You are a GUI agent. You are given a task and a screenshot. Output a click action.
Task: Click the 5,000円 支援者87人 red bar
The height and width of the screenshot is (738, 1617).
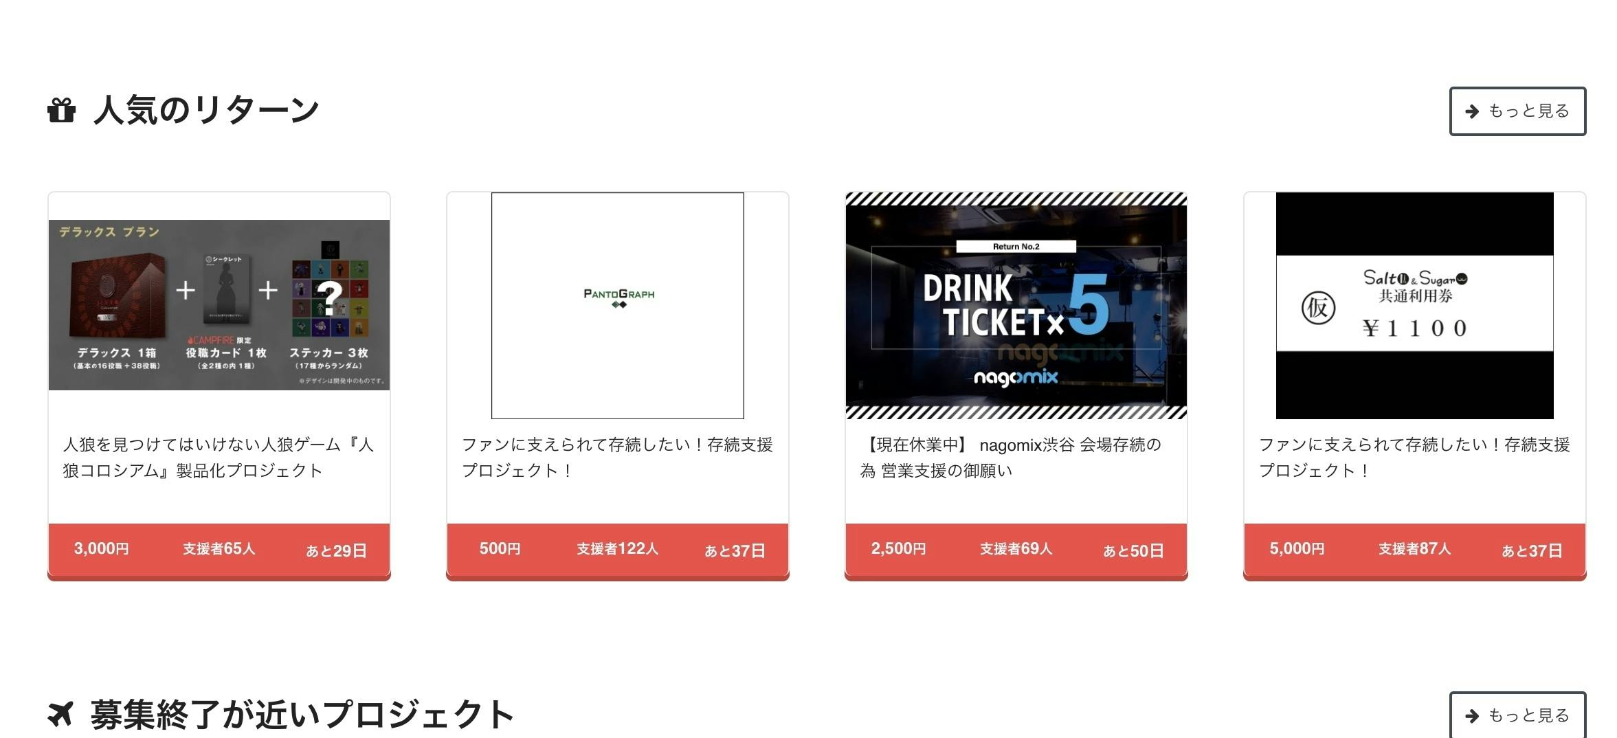coord(1415,550)
